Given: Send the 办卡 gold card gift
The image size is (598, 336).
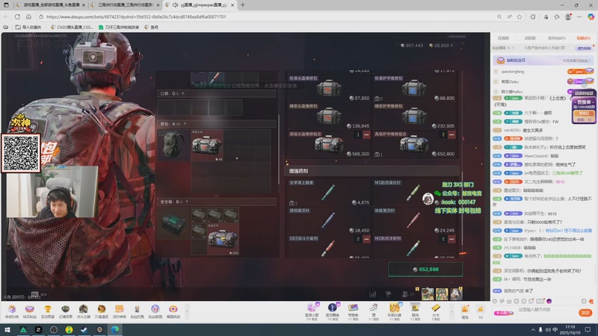Looking at the screenshot, I should (x=436, y=311).
